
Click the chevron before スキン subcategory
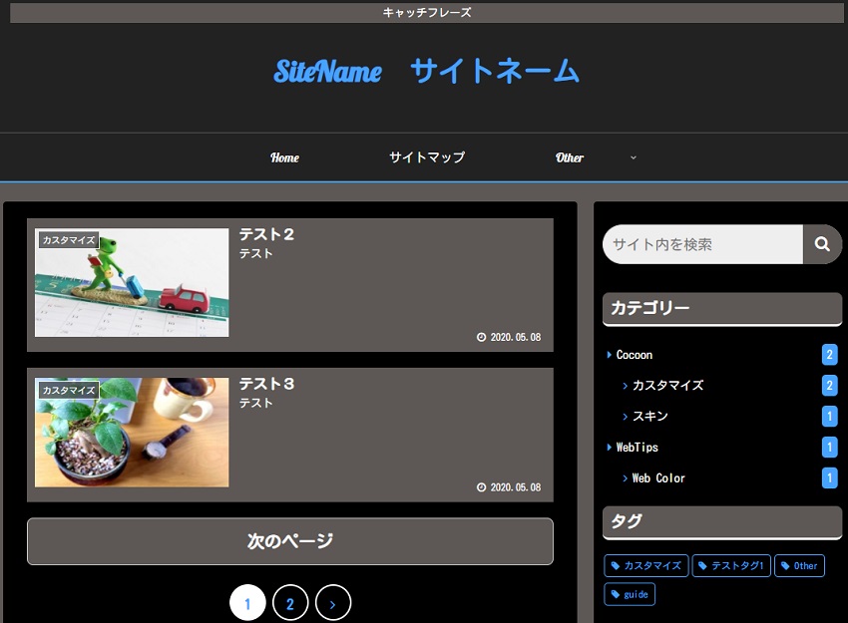tap(626, 417)
